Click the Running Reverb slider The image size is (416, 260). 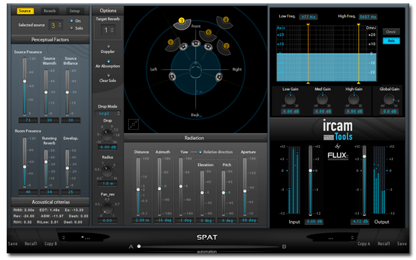tap(46, 168)
